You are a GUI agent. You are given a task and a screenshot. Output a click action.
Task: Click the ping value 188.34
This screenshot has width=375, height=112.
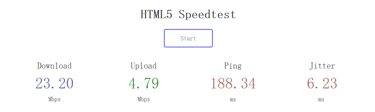coord(233,84)
